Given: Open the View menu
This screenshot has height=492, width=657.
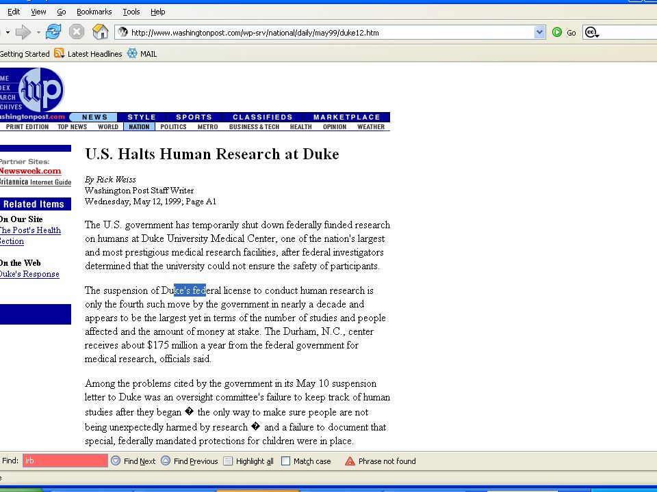Looking at the screenshot, I should (38, 12).
